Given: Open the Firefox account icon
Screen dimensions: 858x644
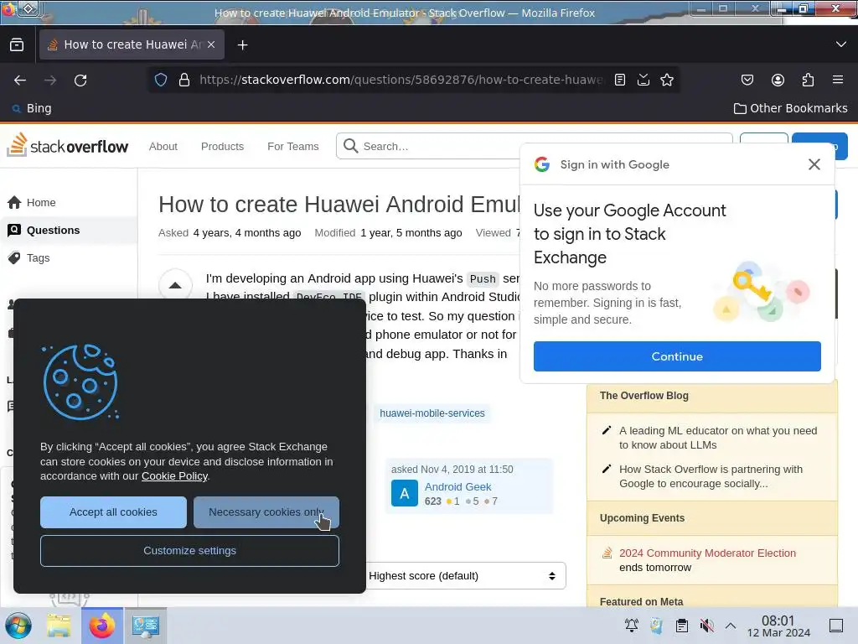Looking at the screenshot, I should [x=778, y=80].
